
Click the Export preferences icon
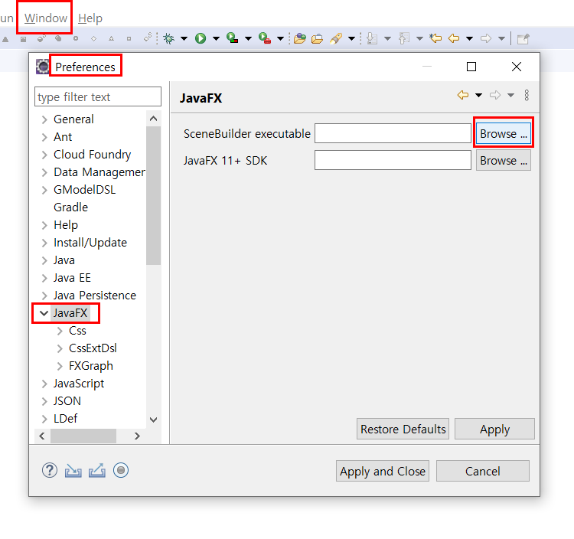click(x=97, y=471)
